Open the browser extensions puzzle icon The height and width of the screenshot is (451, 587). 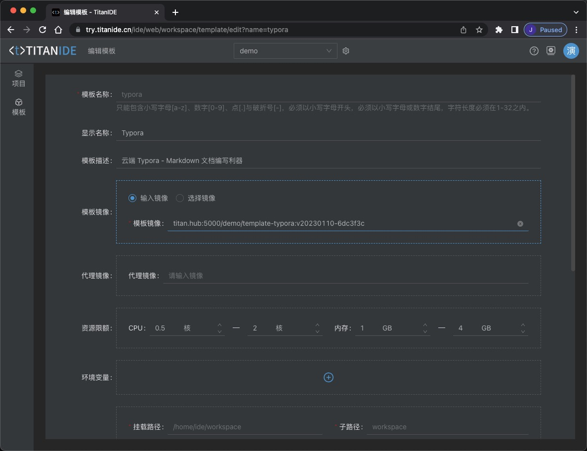pyautogui.click(x=499, y=30)
